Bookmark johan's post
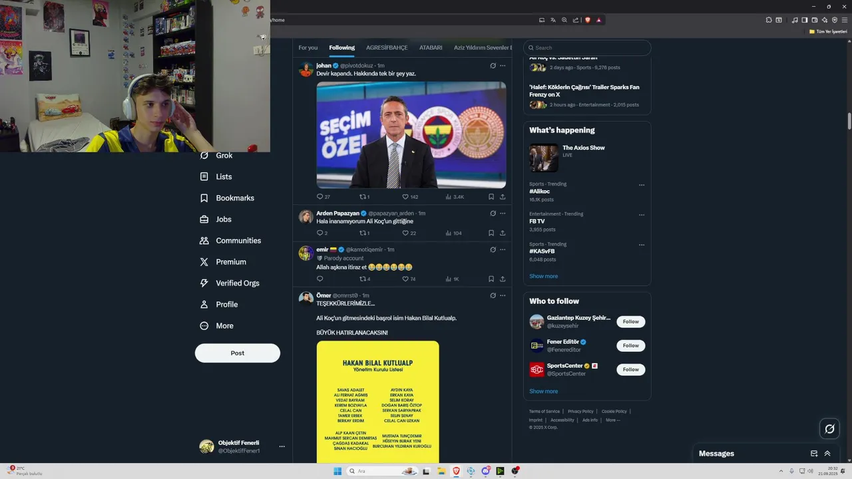This screenshot has height=479, width=852. point(491,197)
